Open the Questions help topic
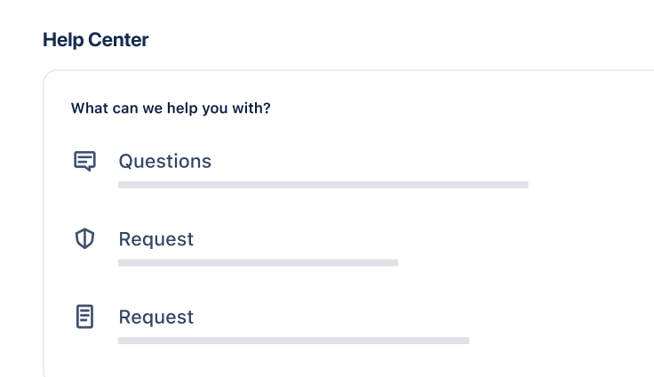The height and width of the screenshot is (377, 654). point(165,161)
